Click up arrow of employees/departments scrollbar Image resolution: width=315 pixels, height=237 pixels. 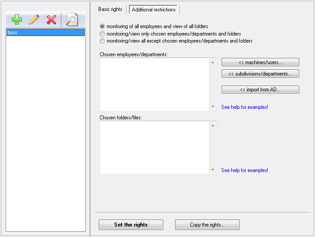213,62
